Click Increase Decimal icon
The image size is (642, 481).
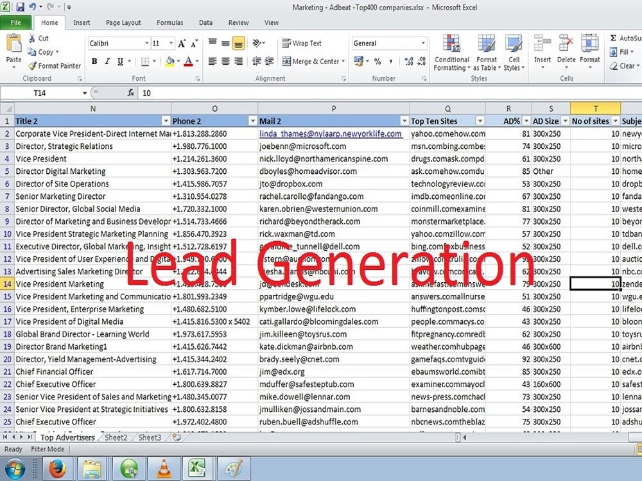(408, 62)
